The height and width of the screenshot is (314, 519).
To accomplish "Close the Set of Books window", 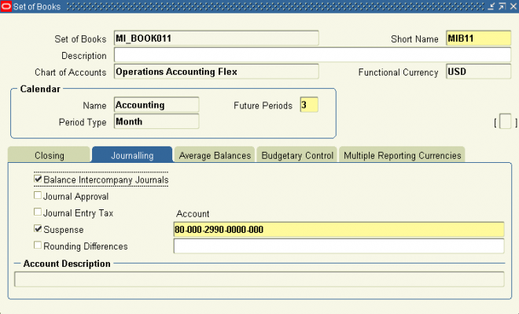I will (513, 6).
